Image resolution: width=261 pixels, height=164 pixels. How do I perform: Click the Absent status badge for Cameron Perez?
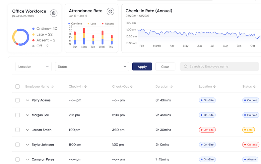250,159
